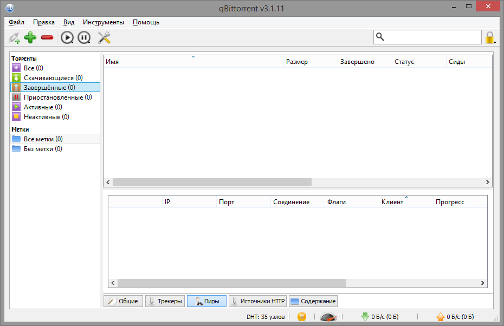Select the Активные (0) filter
The image size is (504, 326).
point(55,107)
